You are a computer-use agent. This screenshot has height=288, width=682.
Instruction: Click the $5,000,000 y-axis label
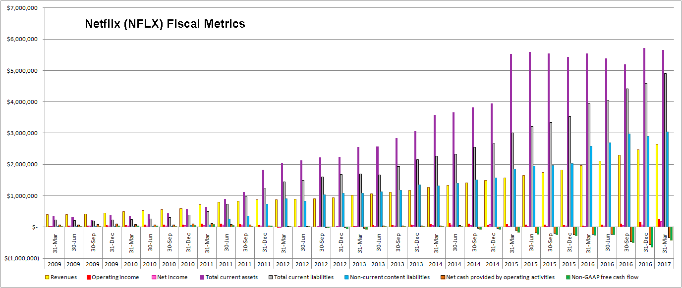coord(23,70)
